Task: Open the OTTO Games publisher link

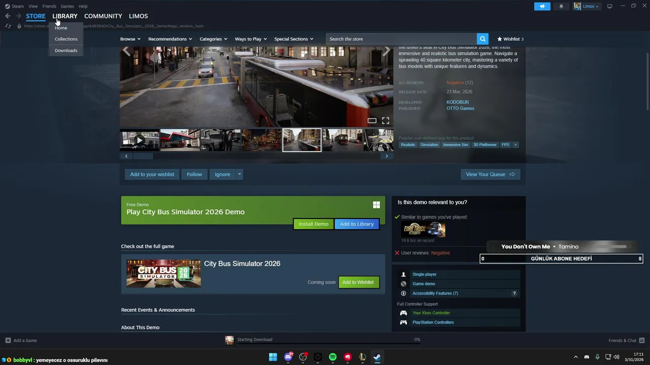Action: 460,108
